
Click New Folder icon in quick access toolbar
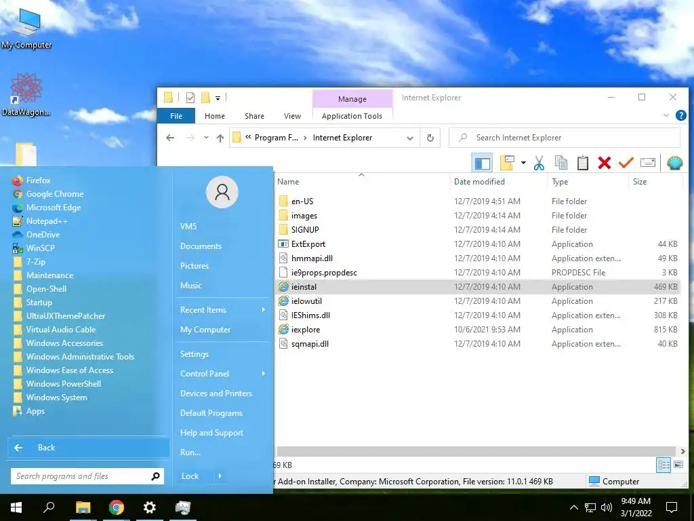[x=205, y=98]
